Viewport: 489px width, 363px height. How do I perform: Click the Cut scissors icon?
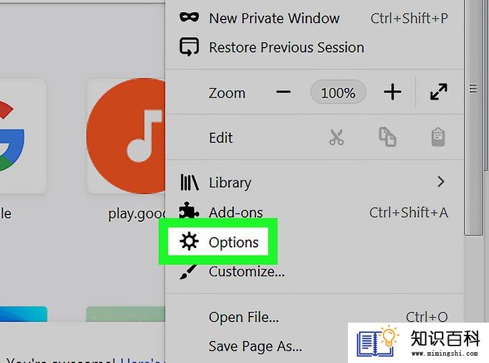coord(336,137)
